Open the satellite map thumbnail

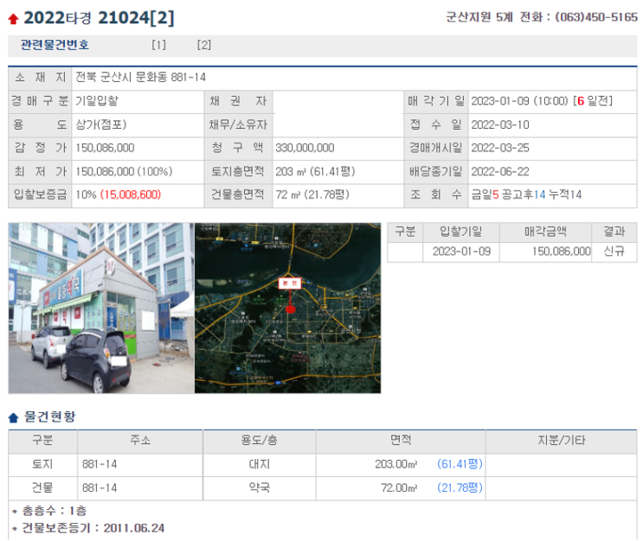point(287,308)
